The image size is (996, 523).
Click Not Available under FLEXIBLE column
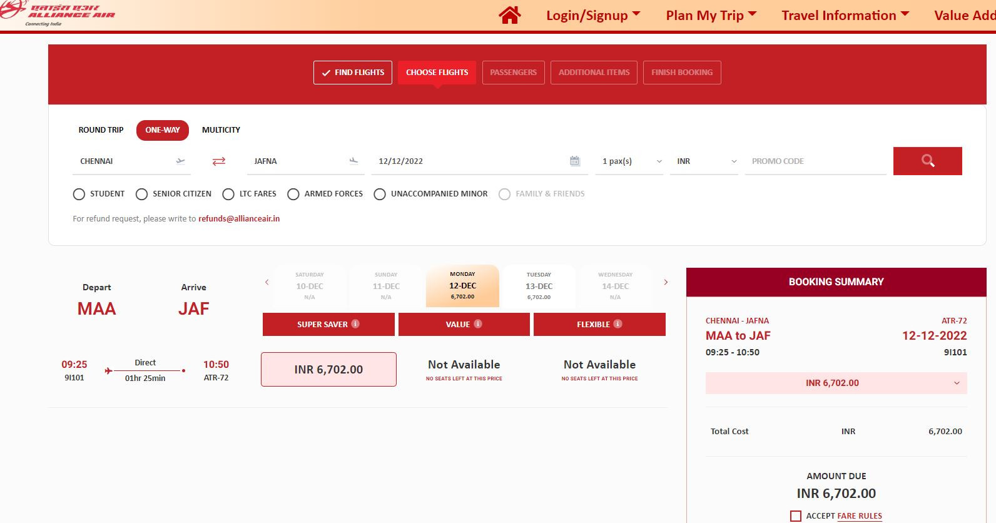coord(599,365)
